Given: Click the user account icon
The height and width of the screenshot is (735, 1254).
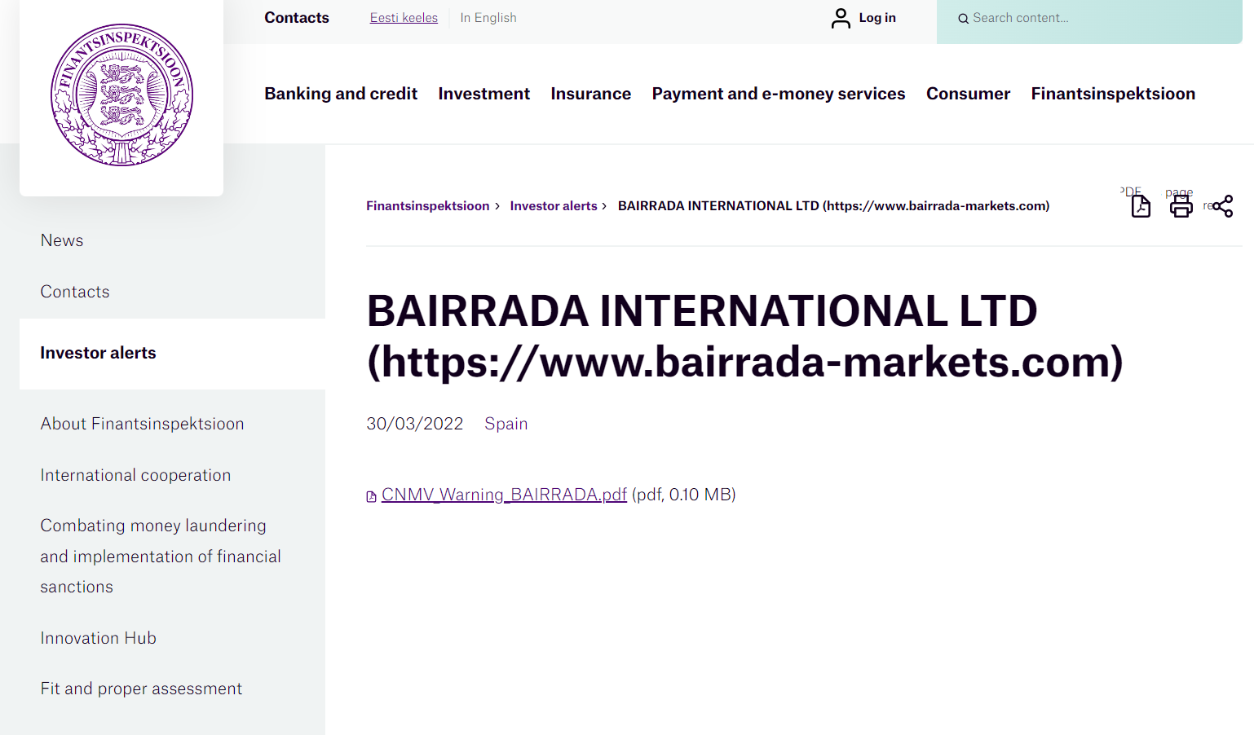Looking at the screenshot, I should tap(841, 18).
